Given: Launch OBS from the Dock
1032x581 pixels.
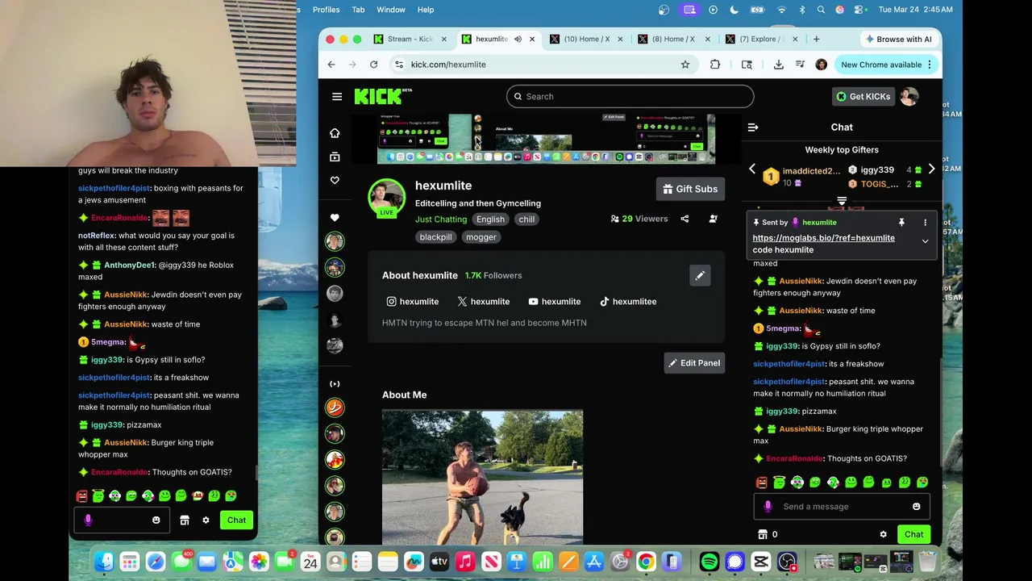Looking at the screenshot, I should pyautogui.click(x=787, y=562).
